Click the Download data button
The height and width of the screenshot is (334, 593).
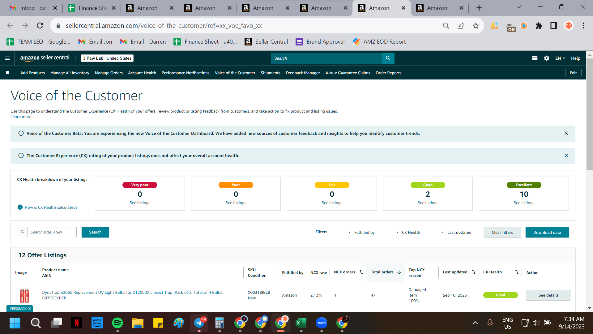click(x=547, y=232)
